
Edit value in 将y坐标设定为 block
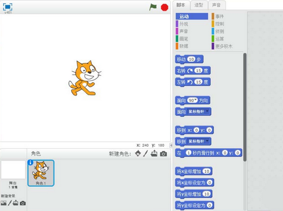point(210,205)
